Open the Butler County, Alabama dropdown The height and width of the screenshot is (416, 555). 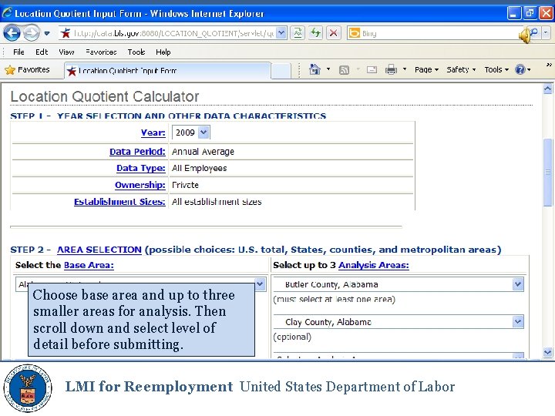(399, 284)
